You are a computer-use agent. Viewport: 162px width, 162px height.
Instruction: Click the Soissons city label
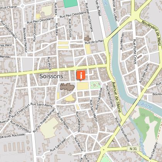click(x=51, y=76)
